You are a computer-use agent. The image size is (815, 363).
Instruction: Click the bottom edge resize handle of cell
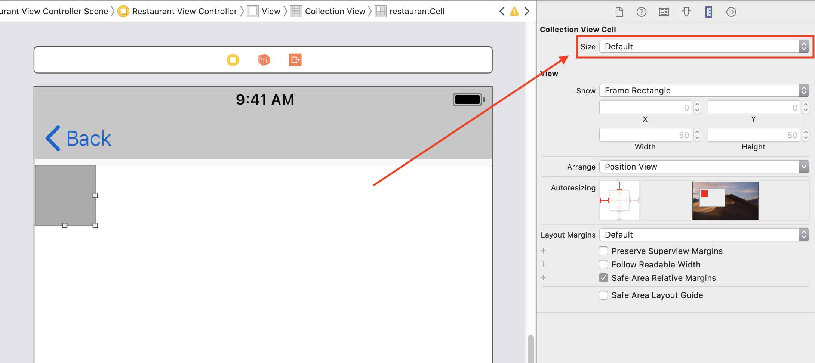click(x=65, y=225)
